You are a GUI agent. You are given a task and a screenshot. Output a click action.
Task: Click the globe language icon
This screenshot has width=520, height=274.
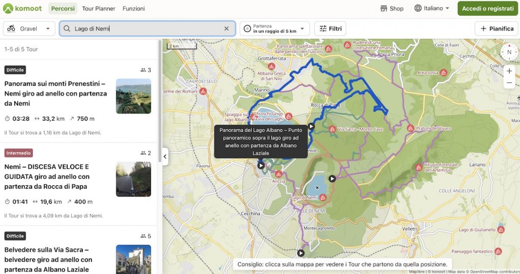418,8
